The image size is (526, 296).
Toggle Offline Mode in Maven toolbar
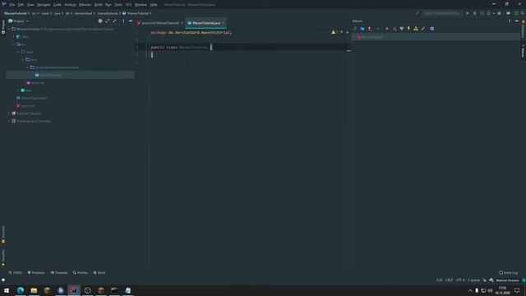pos(402,29)
